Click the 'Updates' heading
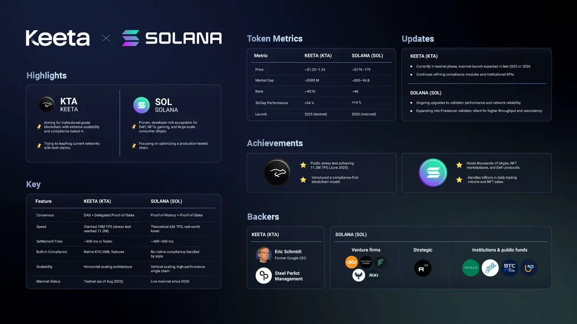 click(418, 39)
